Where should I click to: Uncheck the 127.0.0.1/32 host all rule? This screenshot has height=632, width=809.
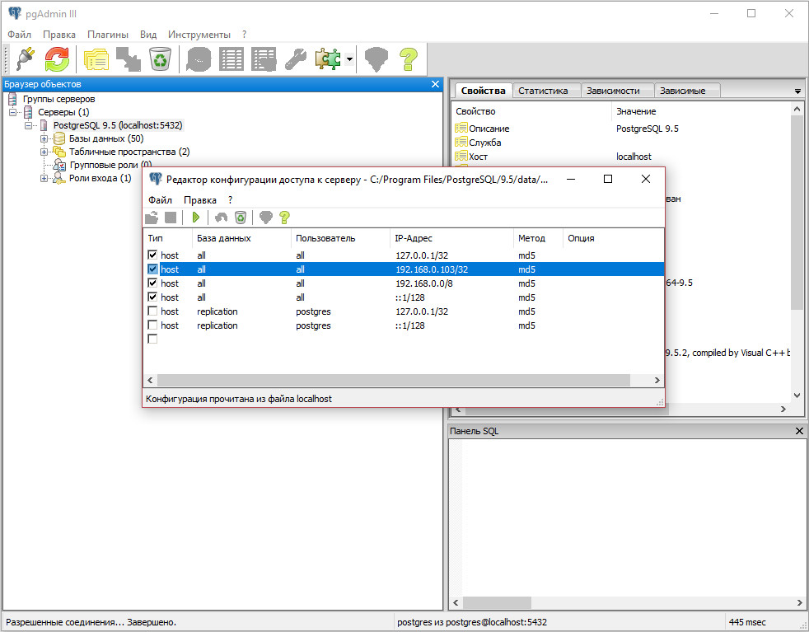click(x=152, y=255)
